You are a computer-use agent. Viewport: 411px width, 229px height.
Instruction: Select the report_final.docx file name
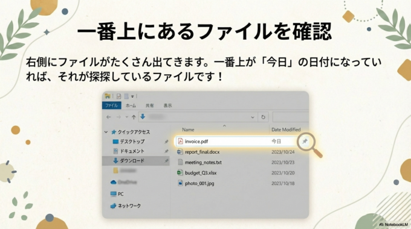[202, 152]
